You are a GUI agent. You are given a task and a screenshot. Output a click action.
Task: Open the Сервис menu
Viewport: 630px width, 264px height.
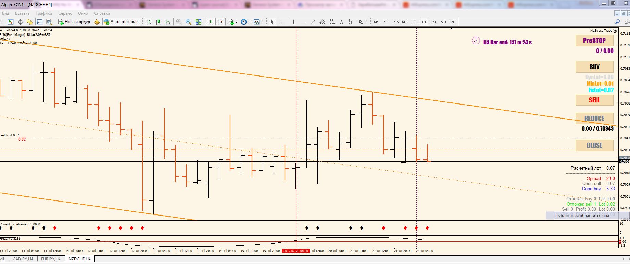(65, 13)
